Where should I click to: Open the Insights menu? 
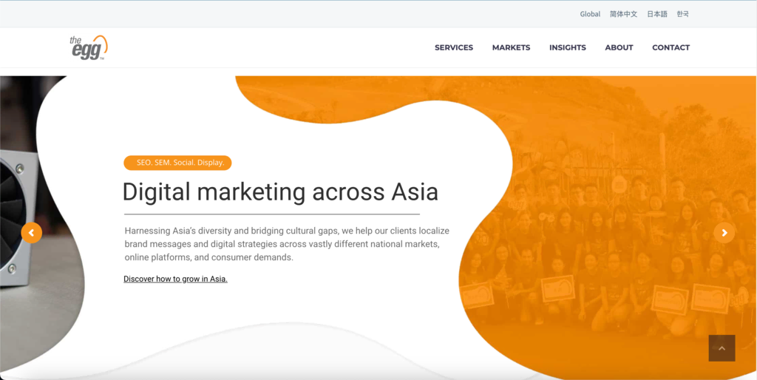point(568,47)
